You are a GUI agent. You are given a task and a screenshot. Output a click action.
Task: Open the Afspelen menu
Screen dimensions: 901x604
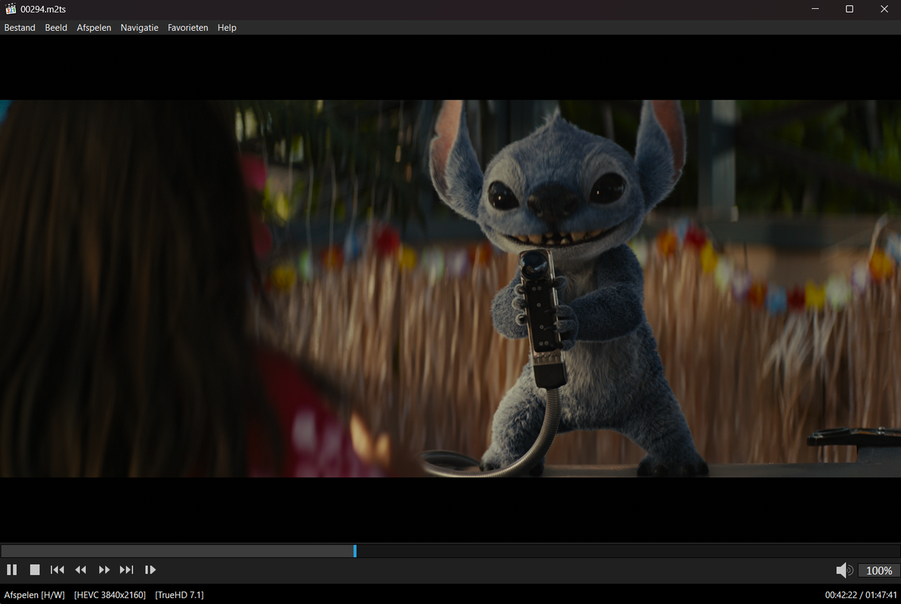(94, 28)
